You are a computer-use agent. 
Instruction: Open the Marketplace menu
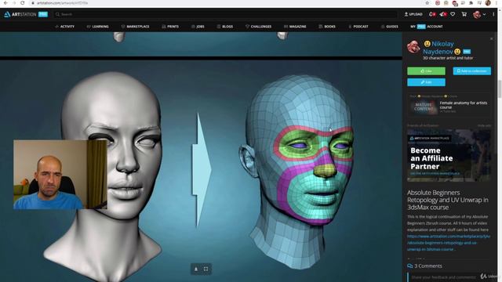pos(136,27)
